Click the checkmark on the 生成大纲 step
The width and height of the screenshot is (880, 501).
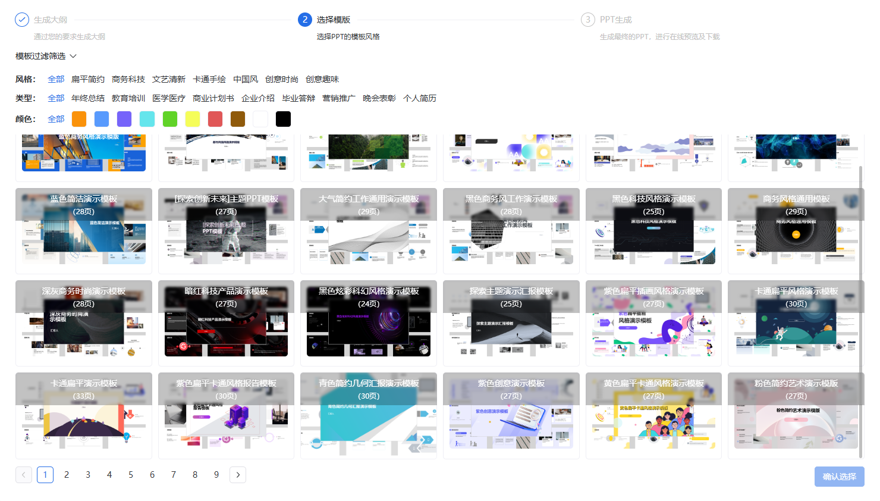(x=22, y=19)
